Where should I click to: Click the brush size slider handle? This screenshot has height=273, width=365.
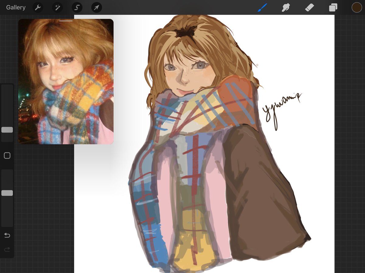[x=7, y=130]
